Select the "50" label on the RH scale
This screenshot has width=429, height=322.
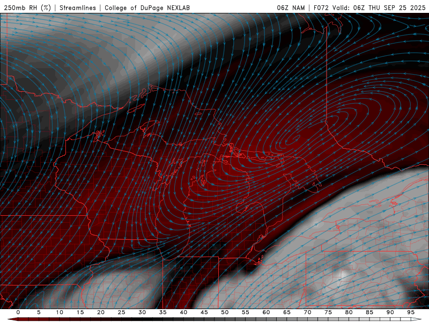(x=225, y=312)
